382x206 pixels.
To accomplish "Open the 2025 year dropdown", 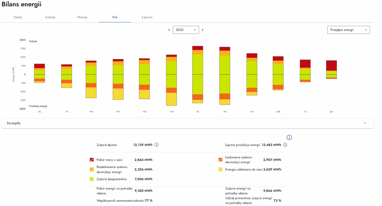I will pyautogui.click(x=186, y=30).
